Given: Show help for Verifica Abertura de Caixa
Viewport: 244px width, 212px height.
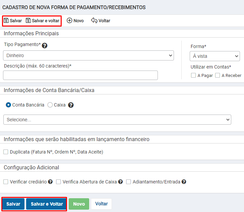Looking at the screenshot, I should click(120, 182).
